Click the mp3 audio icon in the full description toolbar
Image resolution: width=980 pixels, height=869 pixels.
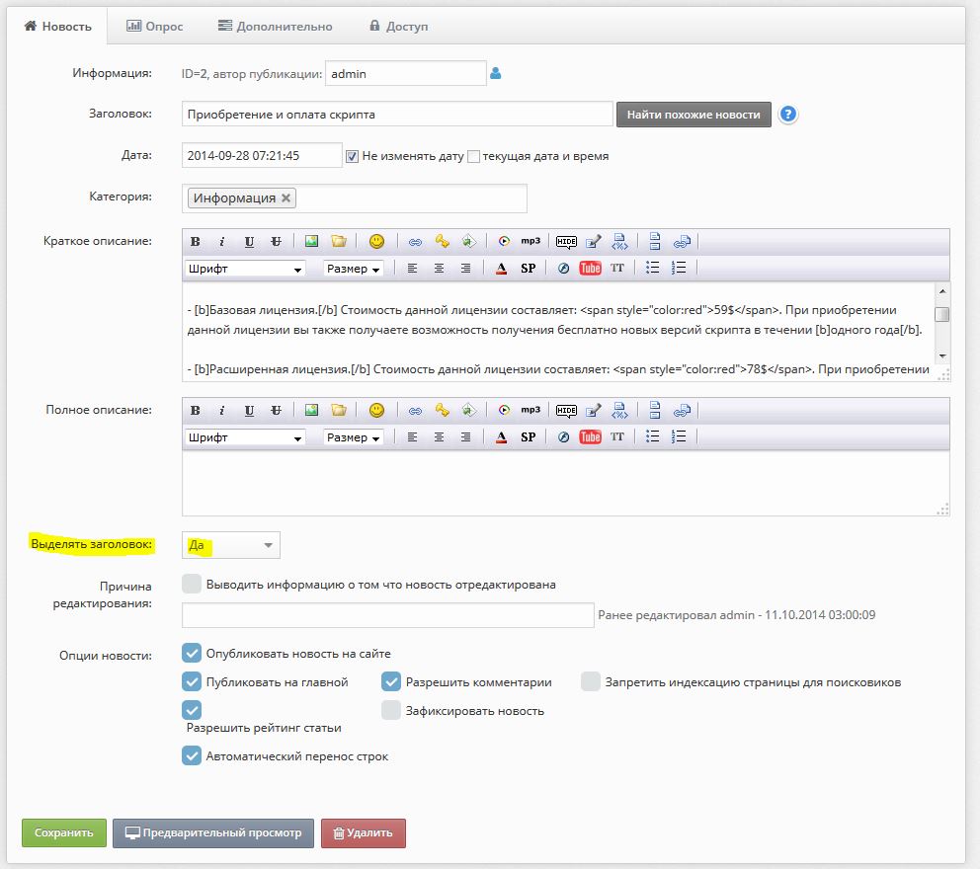[531, 411]
